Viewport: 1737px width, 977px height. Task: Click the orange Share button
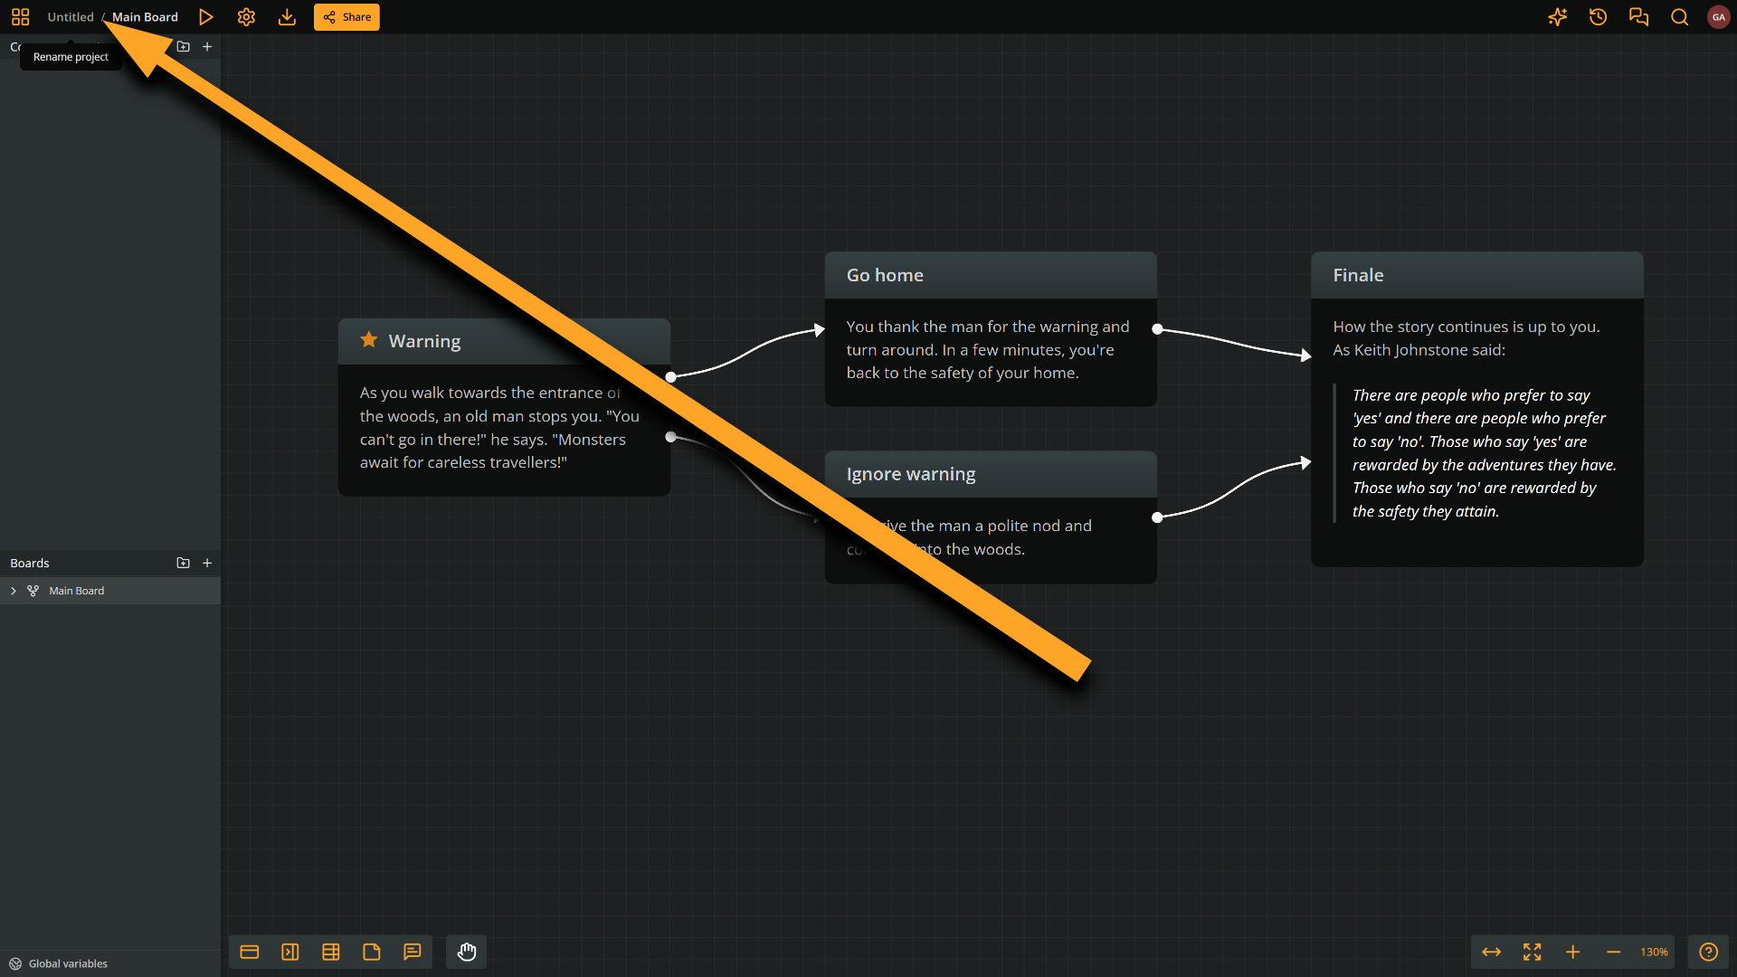pos(346,17)
